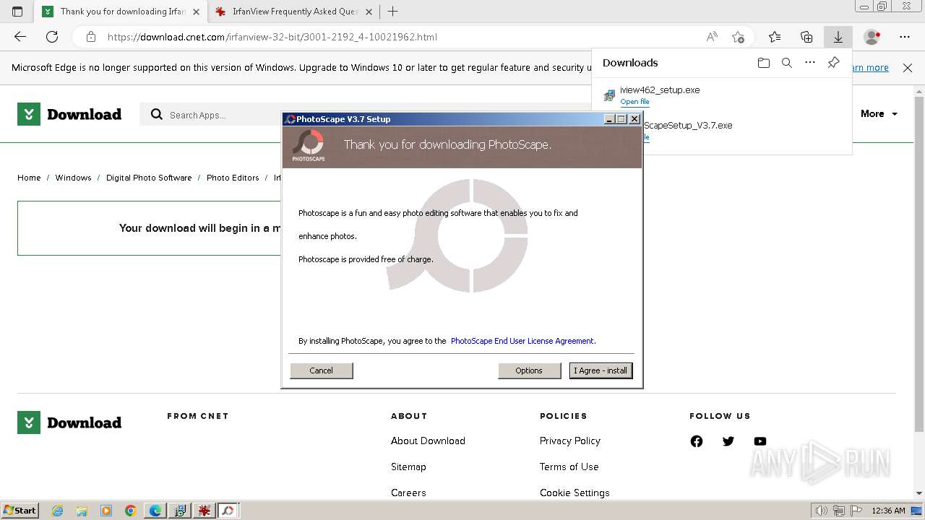Add a new browser tab

coord(392,12)
